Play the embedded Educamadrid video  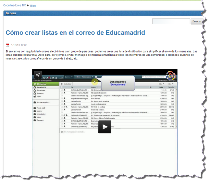tap(105, 127)
